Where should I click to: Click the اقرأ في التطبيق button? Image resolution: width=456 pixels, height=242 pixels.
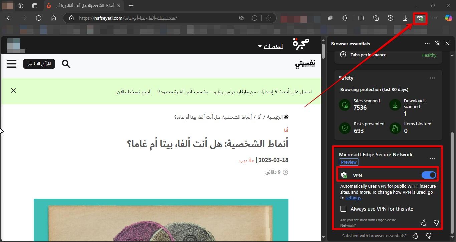(x=39, y=64)
